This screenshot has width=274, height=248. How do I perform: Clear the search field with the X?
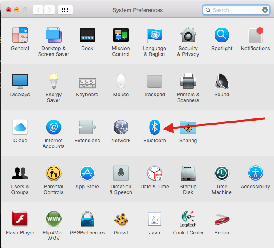tap(265, 10)
